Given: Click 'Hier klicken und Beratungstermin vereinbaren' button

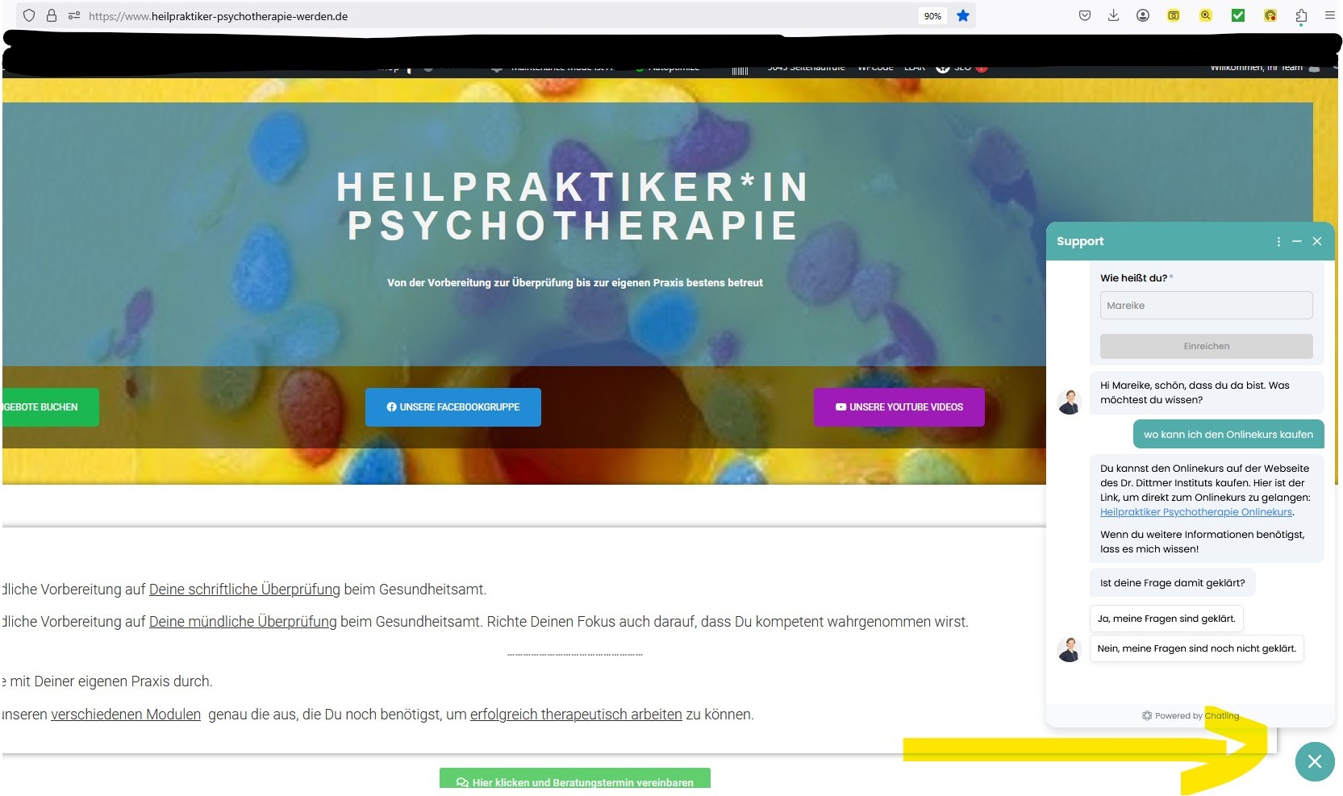Looking at the screenshot, I should [575, 780].
